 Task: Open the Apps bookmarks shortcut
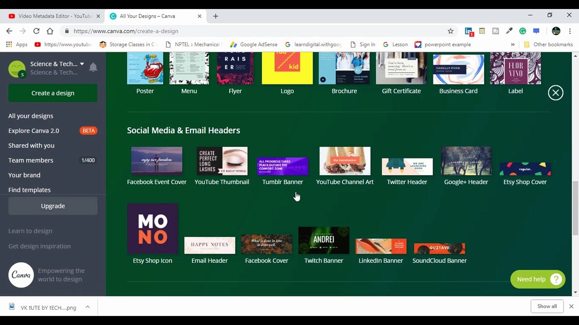pos(17,45)
